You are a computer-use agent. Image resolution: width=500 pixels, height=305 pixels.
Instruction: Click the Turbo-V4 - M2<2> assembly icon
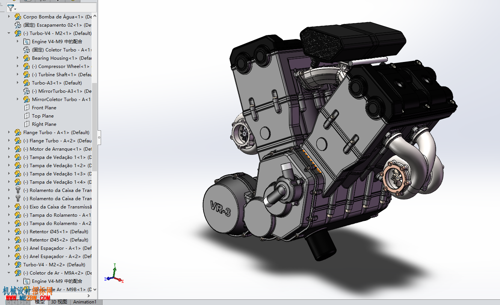(x=18, y=264)
